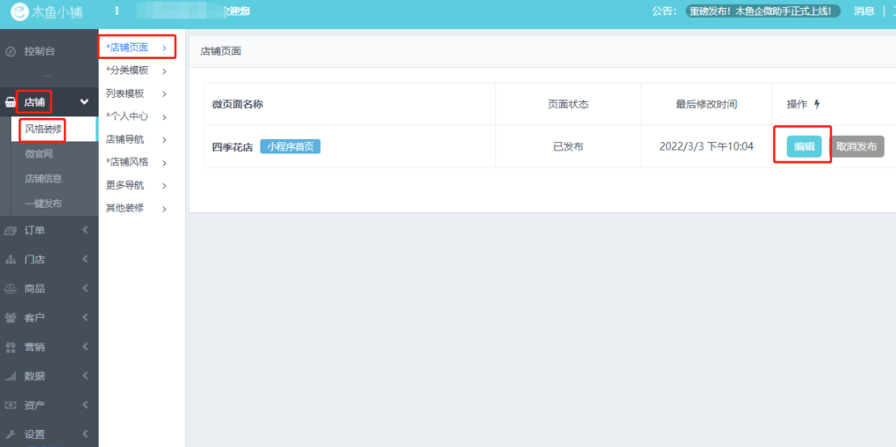
Task: Click the 已发布 status cell
Action: pyautogui.click(x=568, y=147)
